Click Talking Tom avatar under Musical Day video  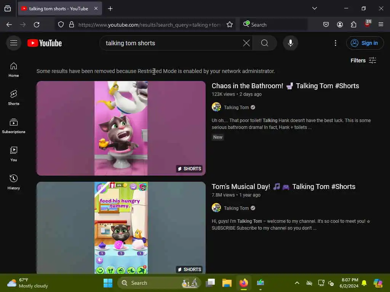click(216, 208)
